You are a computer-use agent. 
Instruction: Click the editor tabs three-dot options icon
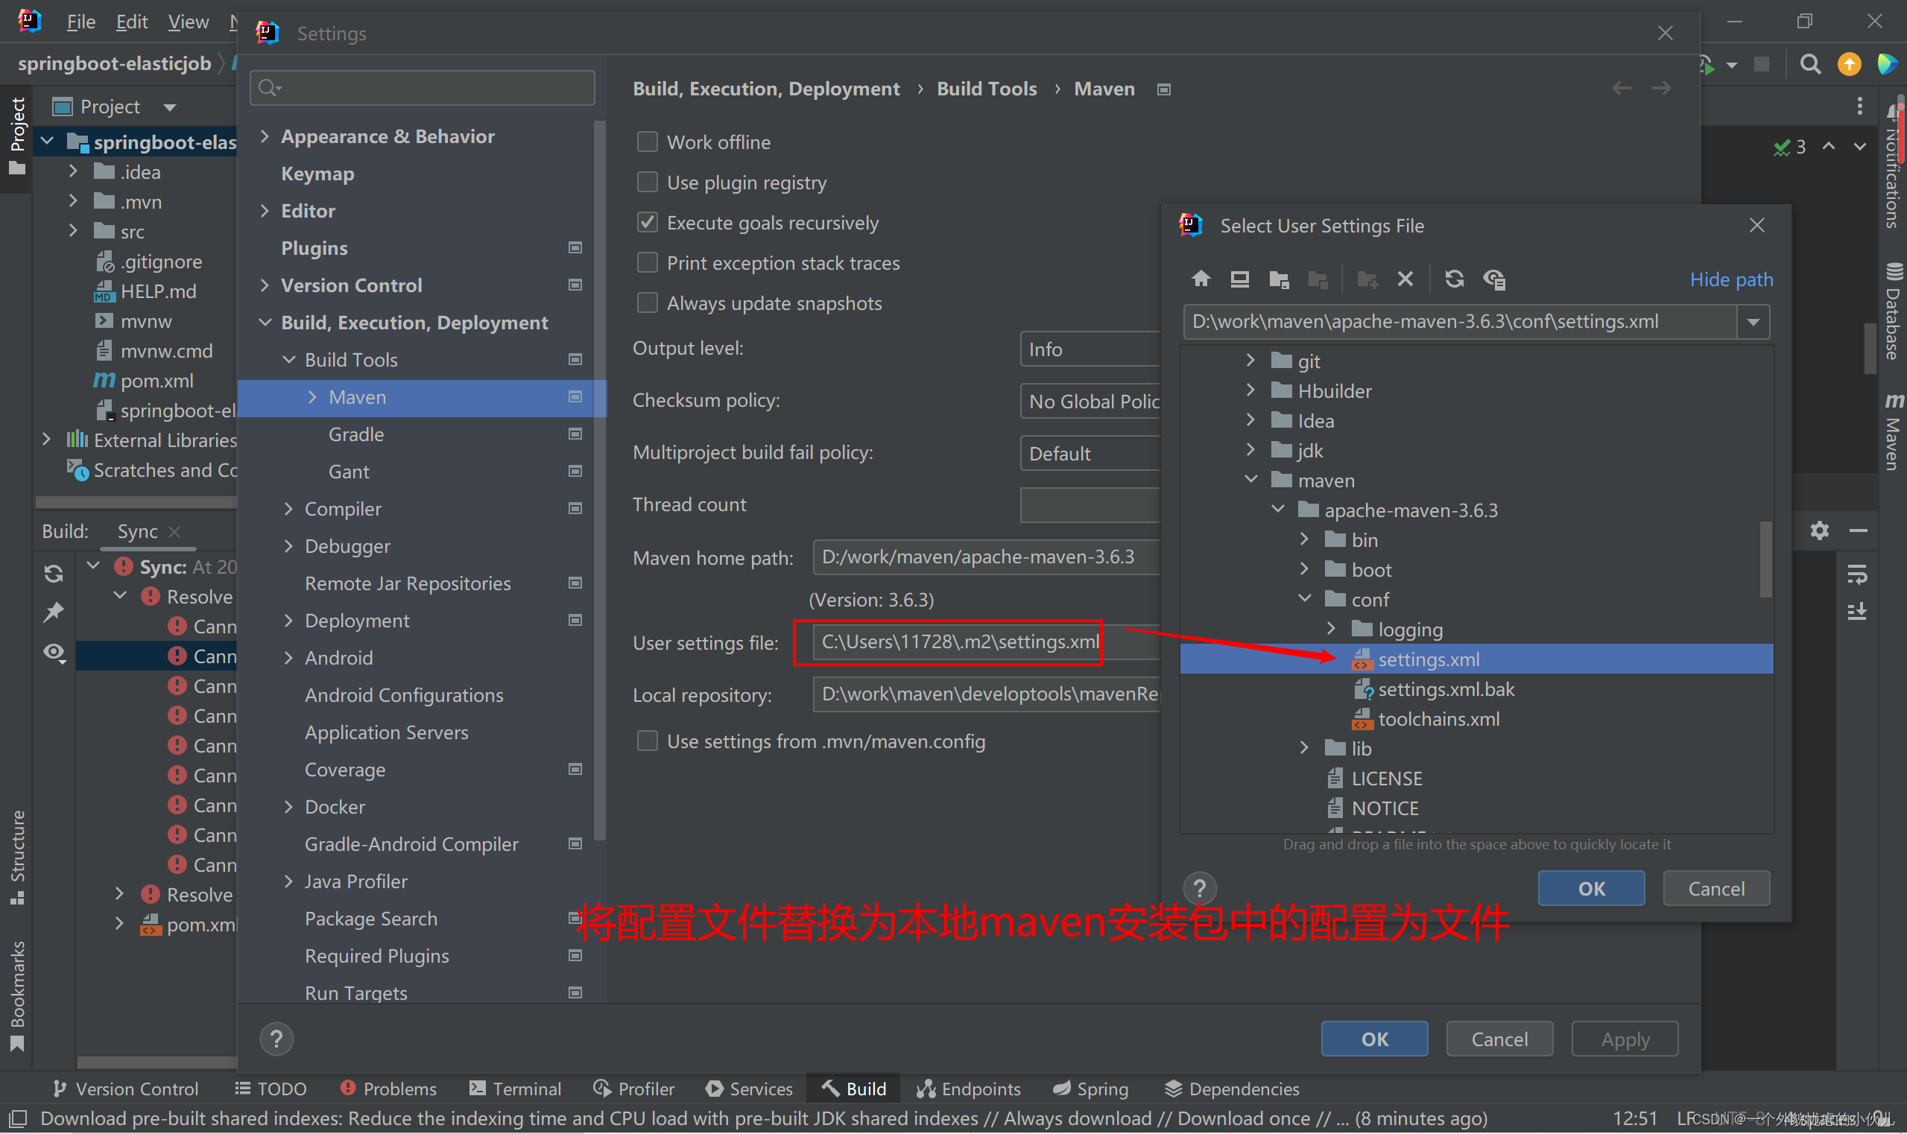pos(1859,106)
